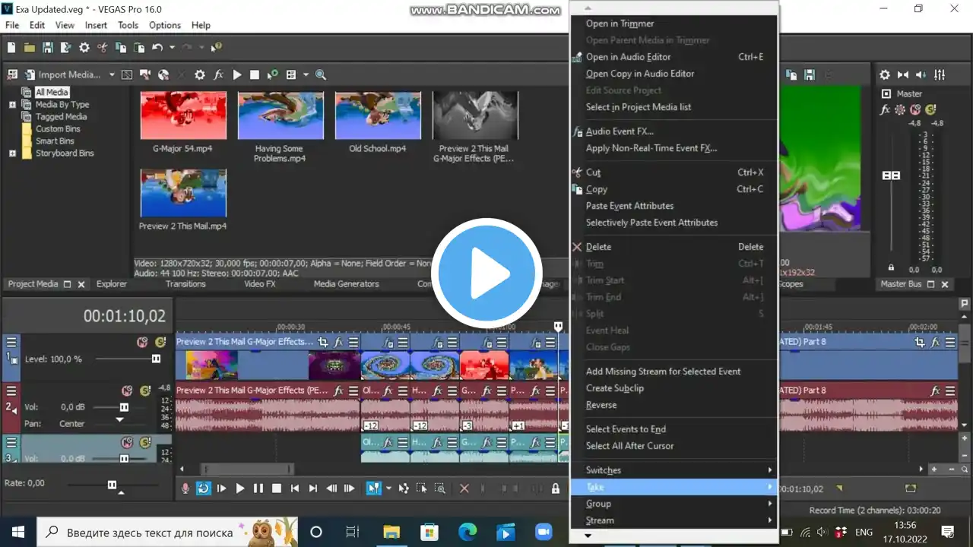Select the Tagged Media bin

pyautogui.click(x=61, y=116)
